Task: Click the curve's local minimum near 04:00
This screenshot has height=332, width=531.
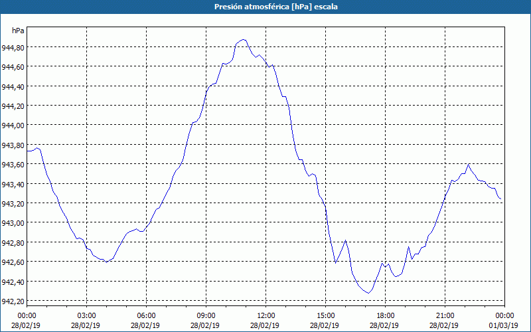Action: 106,262
